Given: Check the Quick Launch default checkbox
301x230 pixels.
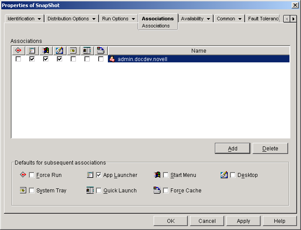Looking at the screenshot, I should [x=99, y=191].
